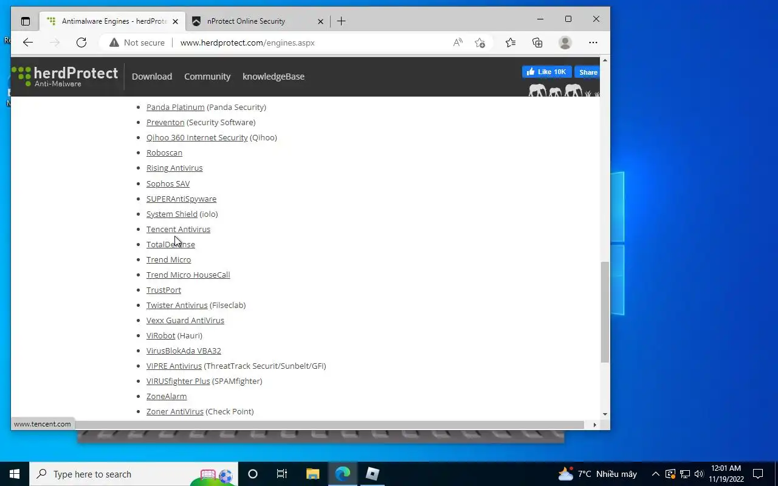Open the SUPERAntiSpyware link
778x486 pixels.
pos(181,199)
